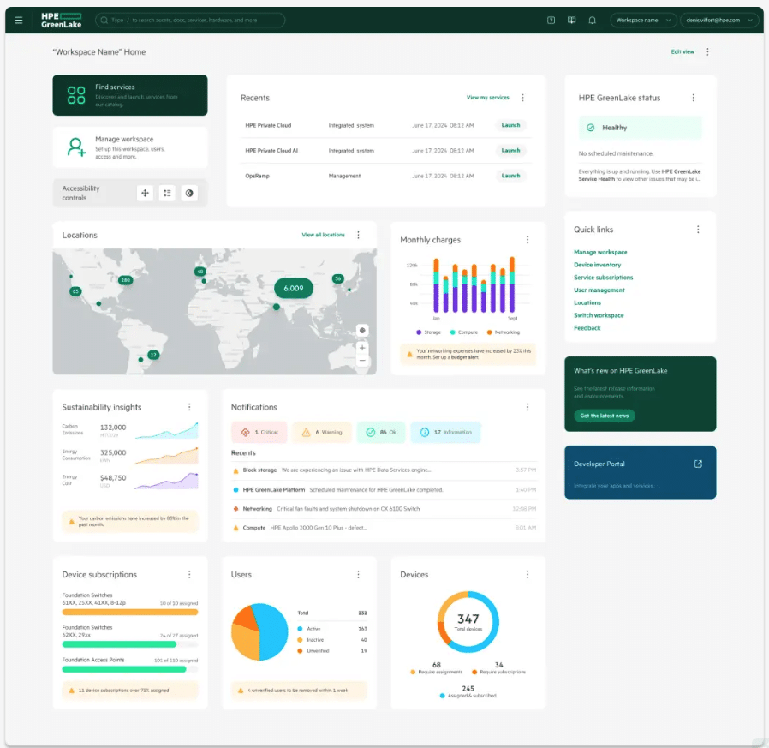The height and width of the screenshot is (748, 769).
Task: Click the Edit view link
Action: click(x=683, y=51)
